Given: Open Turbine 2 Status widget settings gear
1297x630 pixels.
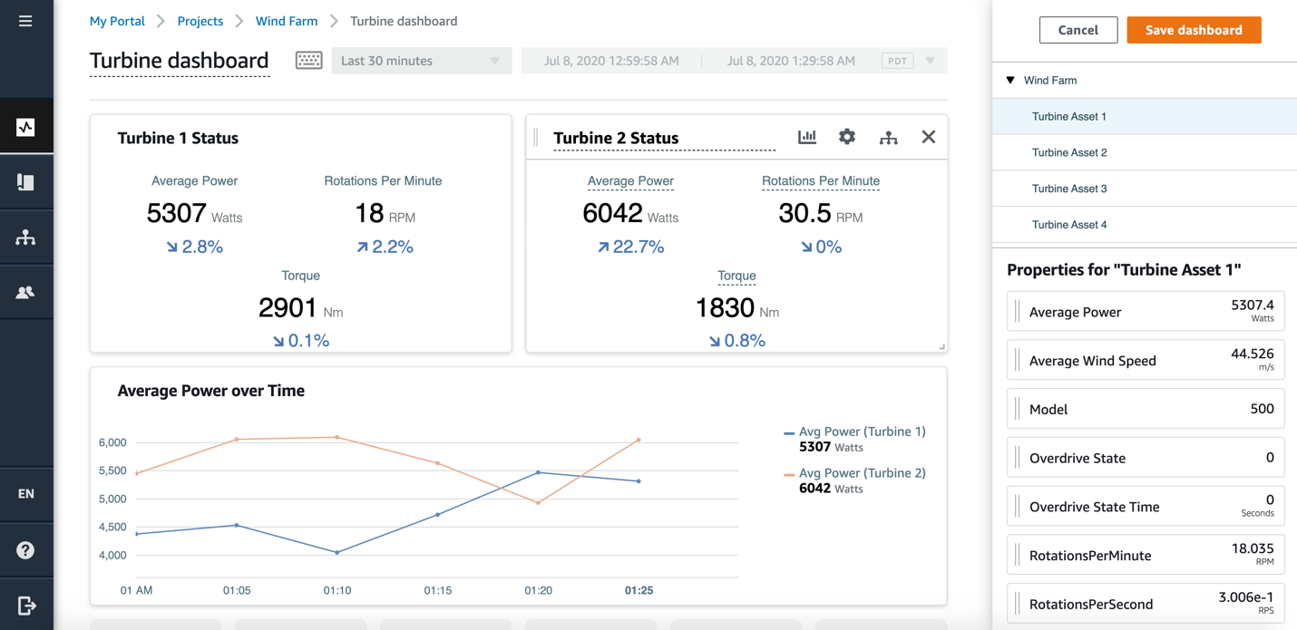Looking at the screenshot, I should point(847,136).
